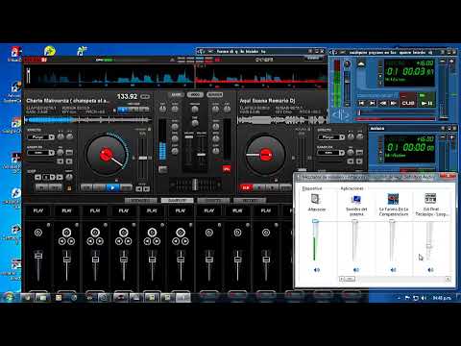
Task: Hit the red CUE button on the right deck
Action: point(246,187)
